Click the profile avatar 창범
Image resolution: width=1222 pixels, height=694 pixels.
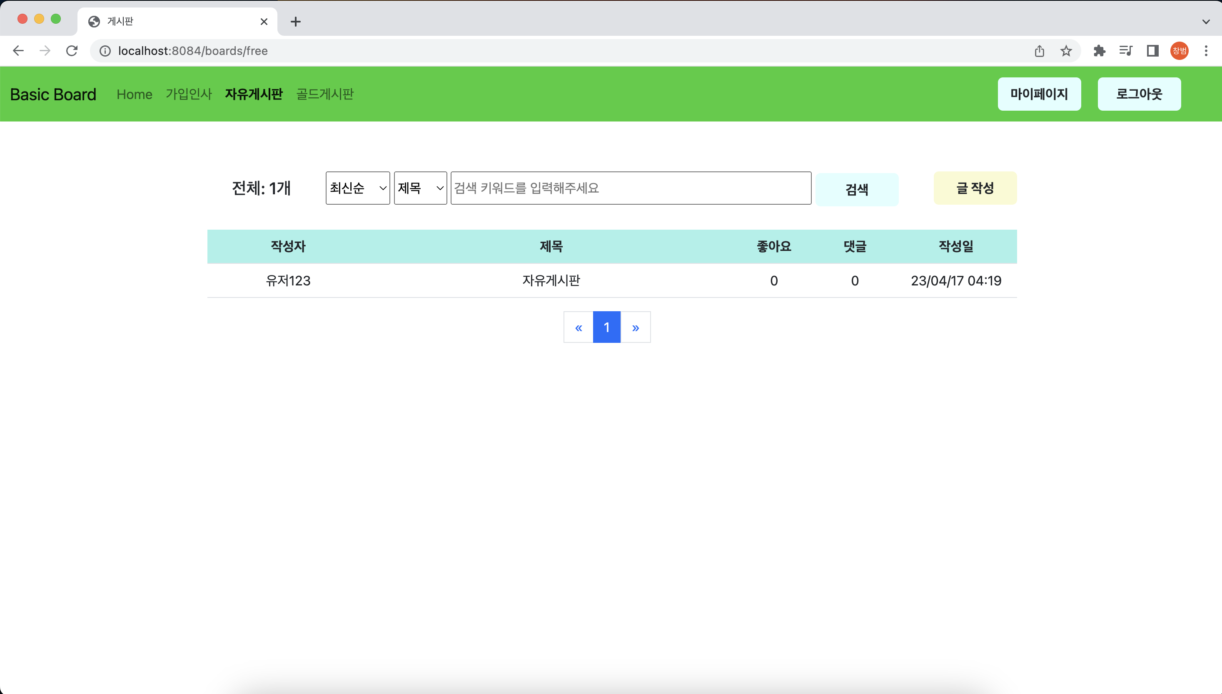1179,50
